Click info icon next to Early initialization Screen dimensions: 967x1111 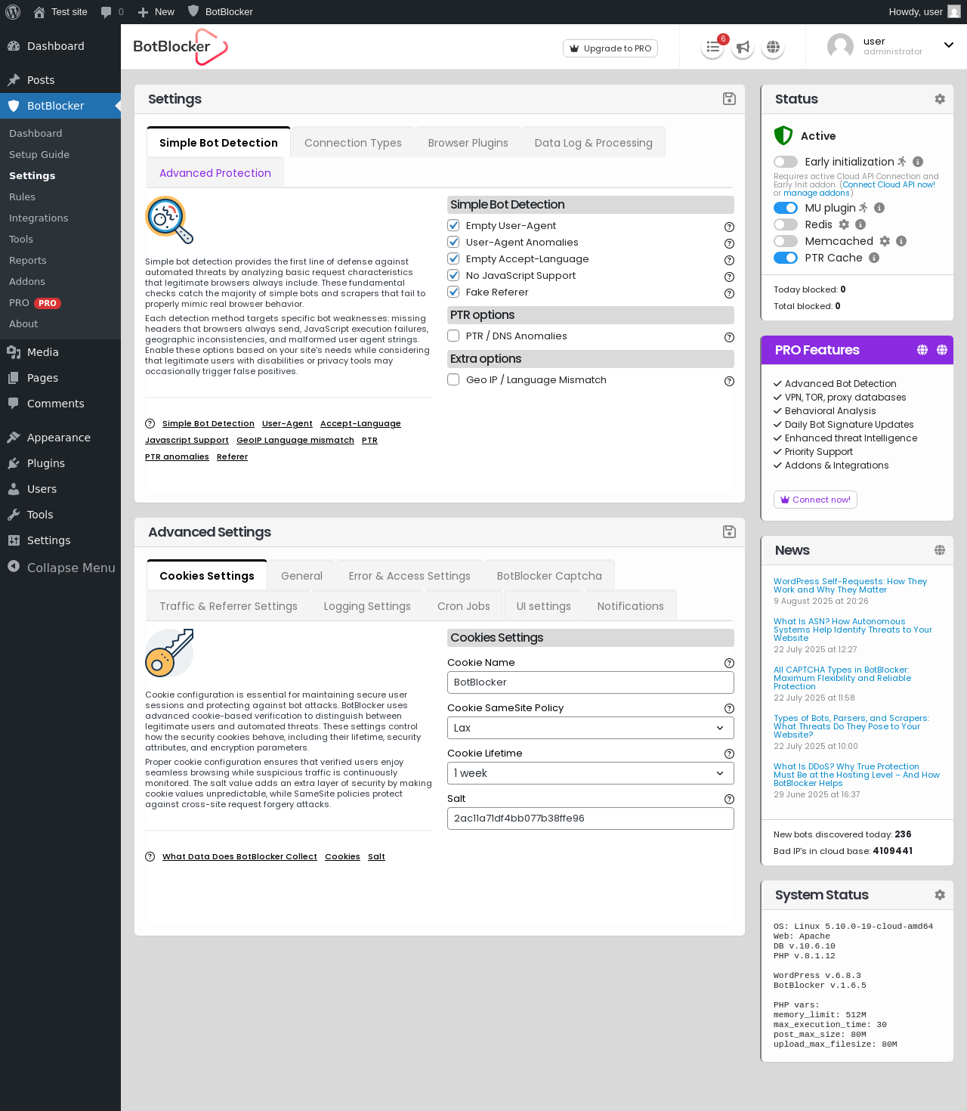pos(918,162)
